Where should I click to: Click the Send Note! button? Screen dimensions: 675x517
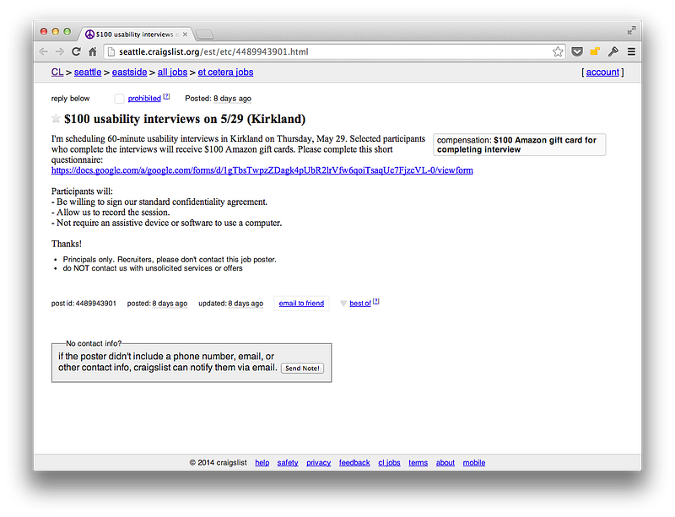pyautogui.click(x=302, y=369)
